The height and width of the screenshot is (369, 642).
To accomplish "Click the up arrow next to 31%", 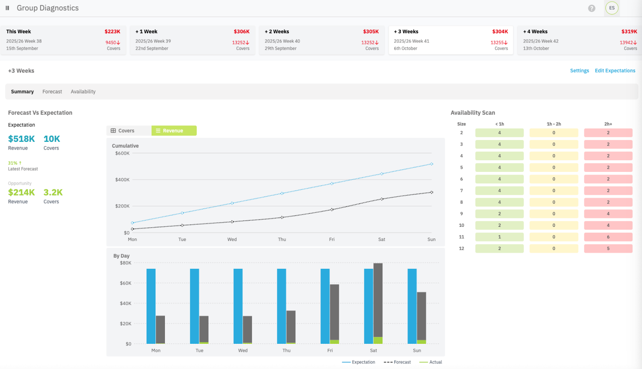I will coord(20,163).
